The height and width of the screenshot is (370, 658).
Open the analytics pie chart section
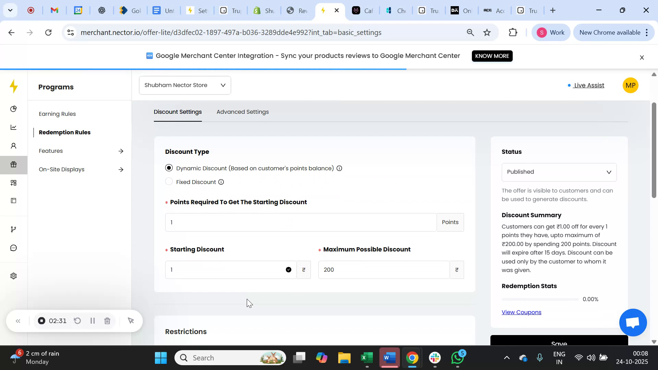14,109
